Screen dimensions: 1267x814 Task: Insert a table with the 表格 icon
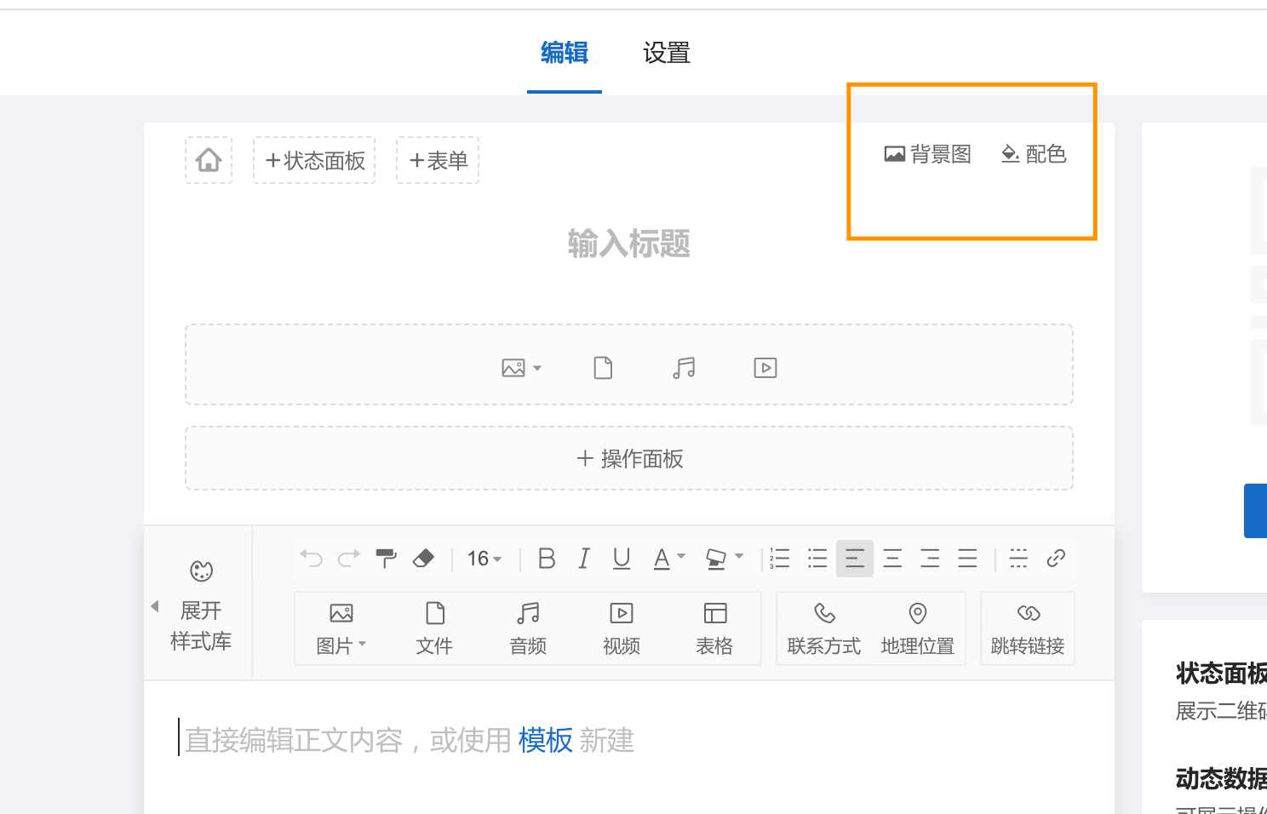click(x=714, y=628)
